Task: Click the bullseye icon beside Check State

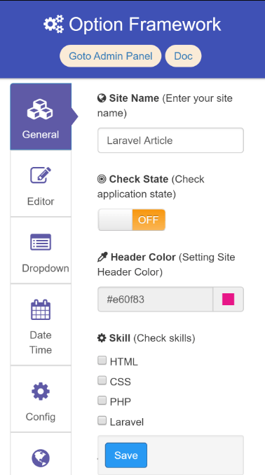Action: coord(102,179)
